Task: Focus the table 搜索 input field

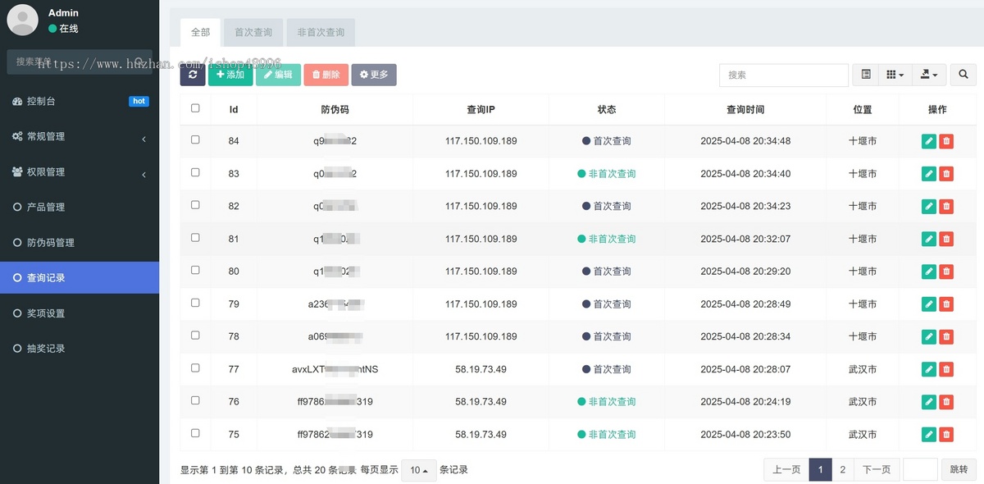Action: coord(784,75)
